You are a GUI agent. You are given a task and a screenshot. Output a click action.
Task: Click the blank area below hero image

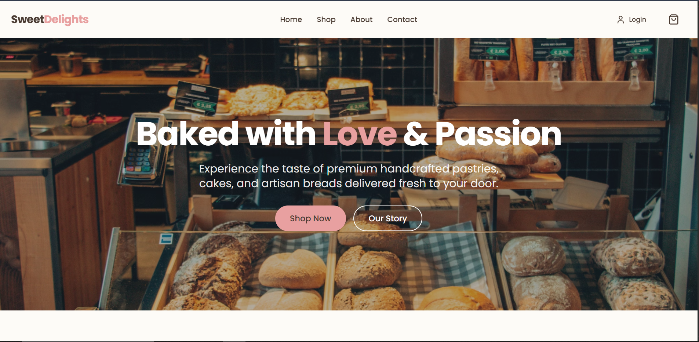349,326
